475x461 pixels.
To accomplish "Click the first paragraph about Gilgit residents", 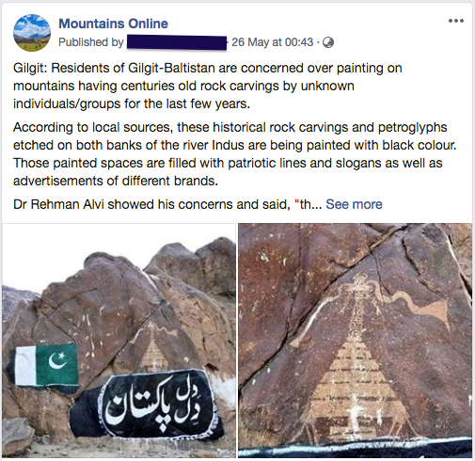I will click(208, 86).
